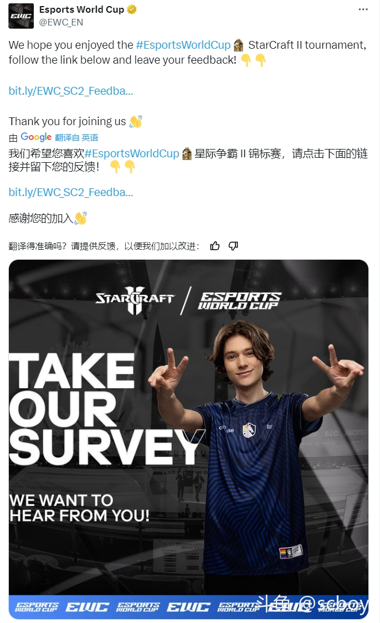The width and height of the screenshot is (380, 623).
Task: Click the StarCraft II logo in the image
Action: tap(135, 300)
